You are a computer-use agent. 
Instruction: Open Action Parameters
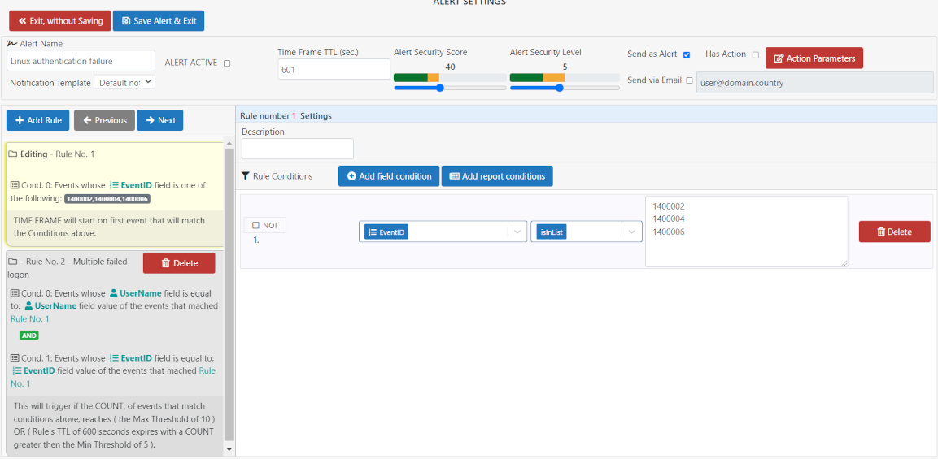pos(814,58)
